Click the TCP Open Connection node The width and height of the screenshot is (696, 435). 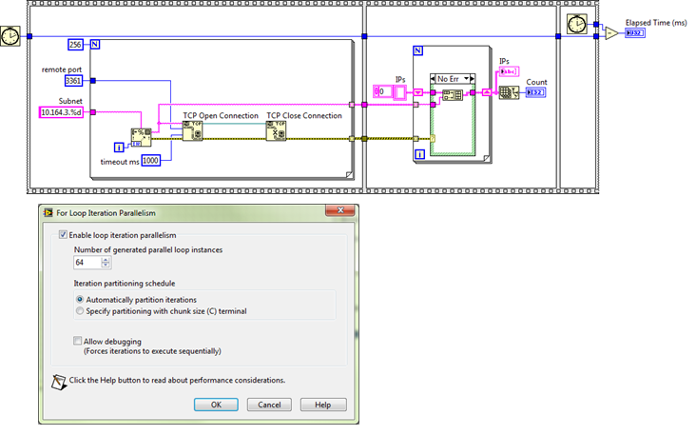click(192, 131)
